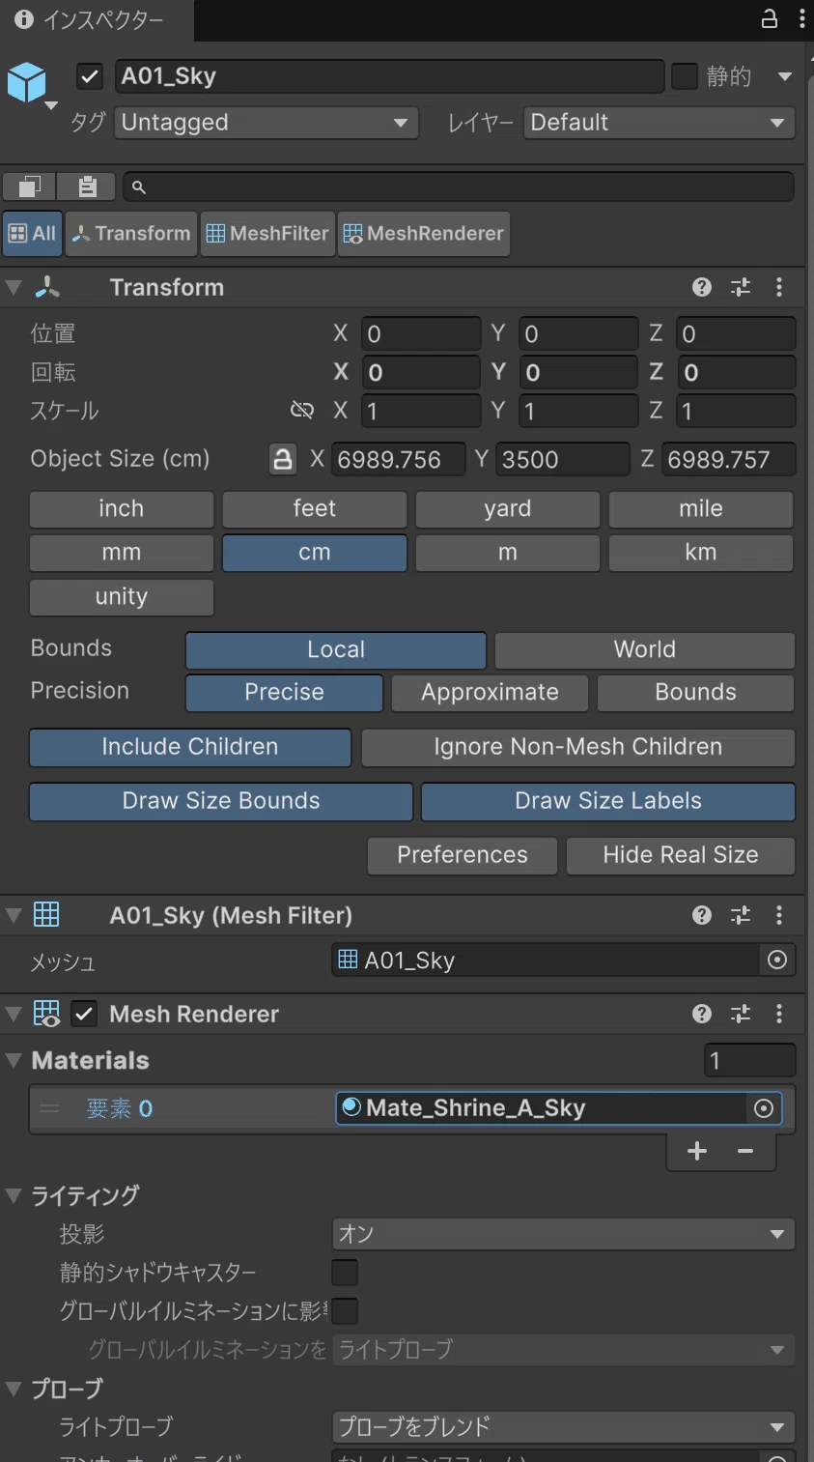This screenshot has width=814, height=1462.
Task: Collapse the A01_Sky Mesh Filter foldout
Action: pyautogui.click(x=14, y=915)
